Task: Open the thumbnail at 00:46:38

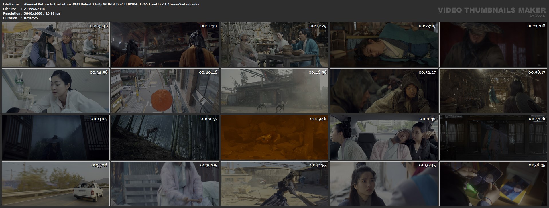Action: click(x=274, y=91)
